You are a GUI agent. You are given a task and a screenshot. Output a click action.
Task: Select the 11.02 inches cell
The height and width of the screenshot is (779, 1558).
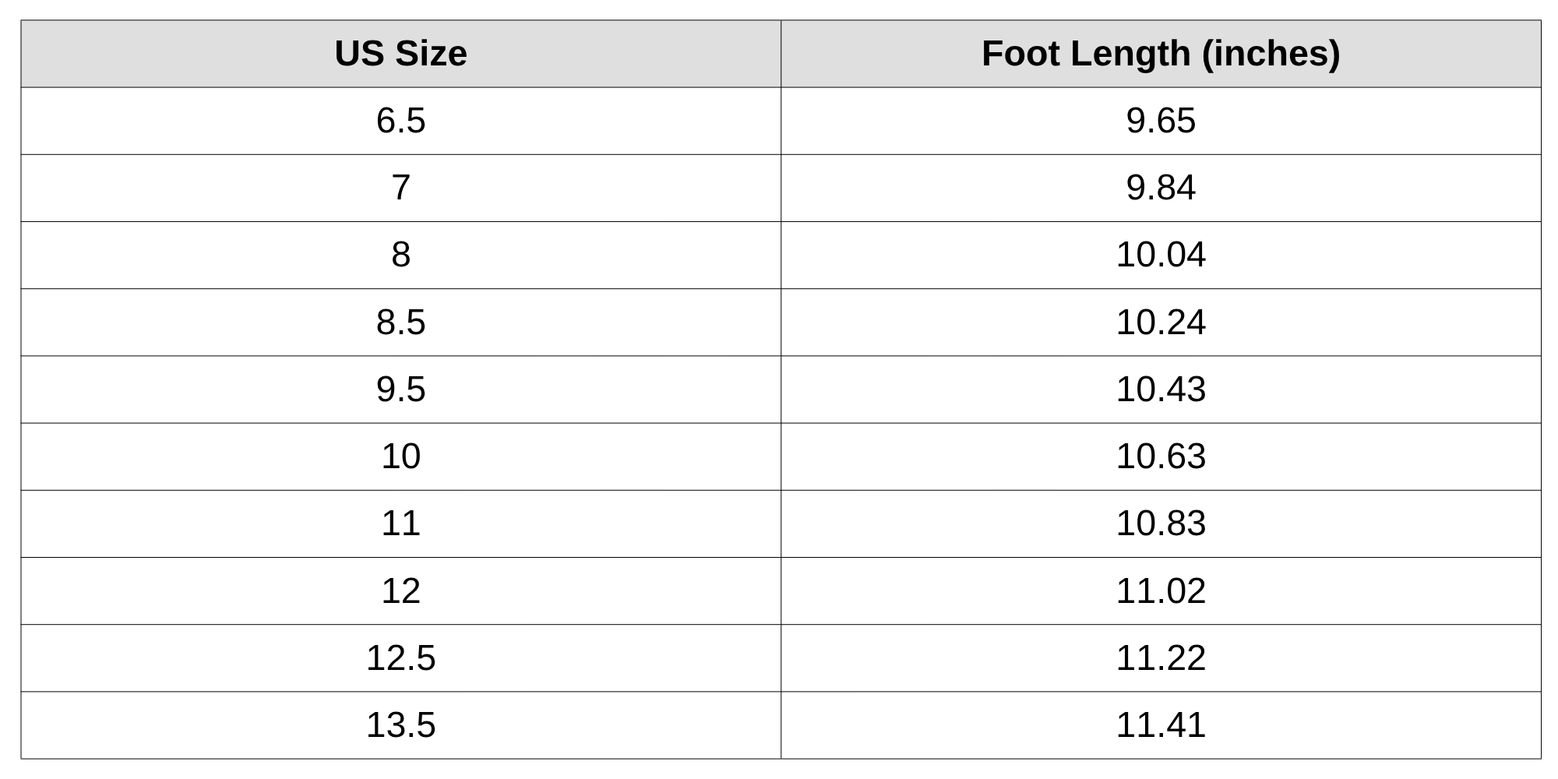pos(1161,591)
